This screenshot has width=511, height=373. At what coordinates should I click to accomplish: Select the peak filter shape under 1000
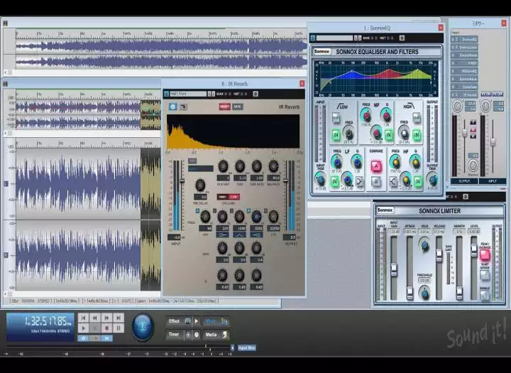240,234
